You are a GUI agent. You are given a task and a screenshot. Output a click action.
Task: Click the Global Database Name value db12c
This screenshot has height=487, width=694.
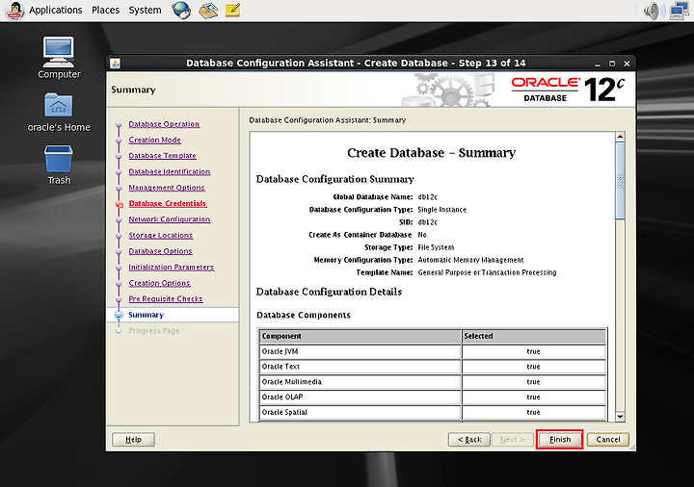pos(428,197)
